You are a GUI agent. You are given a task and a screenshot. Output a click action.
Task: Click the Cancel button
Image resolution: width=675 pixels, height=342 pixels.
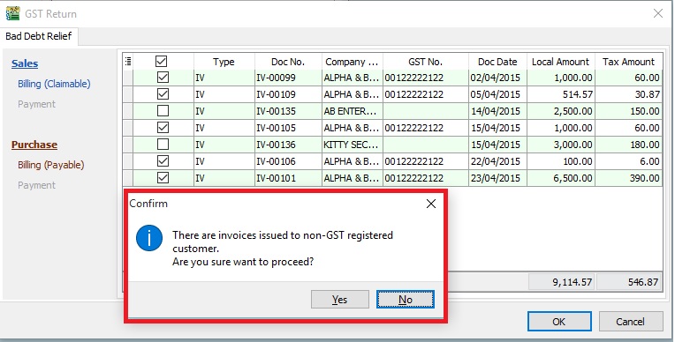point(631,322)
